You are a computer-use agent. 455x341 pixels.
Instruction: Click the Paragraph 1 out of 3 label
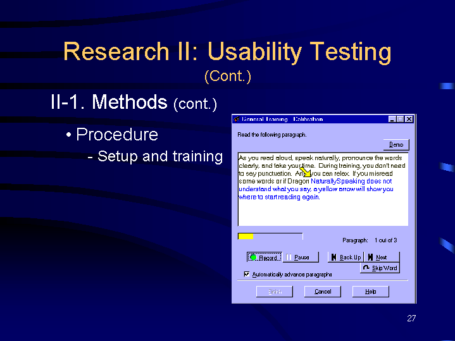pos(370,240)
